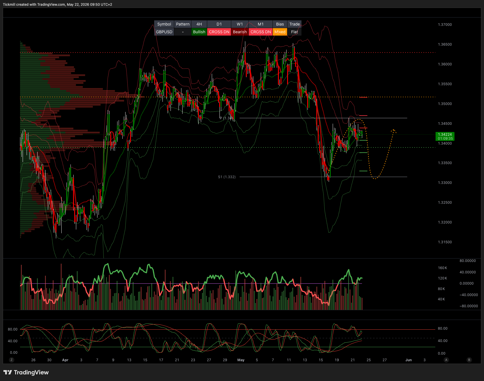This screenshot has height=381, width=484.
Task: Click the Pattern column header
Action: [x=183, y=24]
